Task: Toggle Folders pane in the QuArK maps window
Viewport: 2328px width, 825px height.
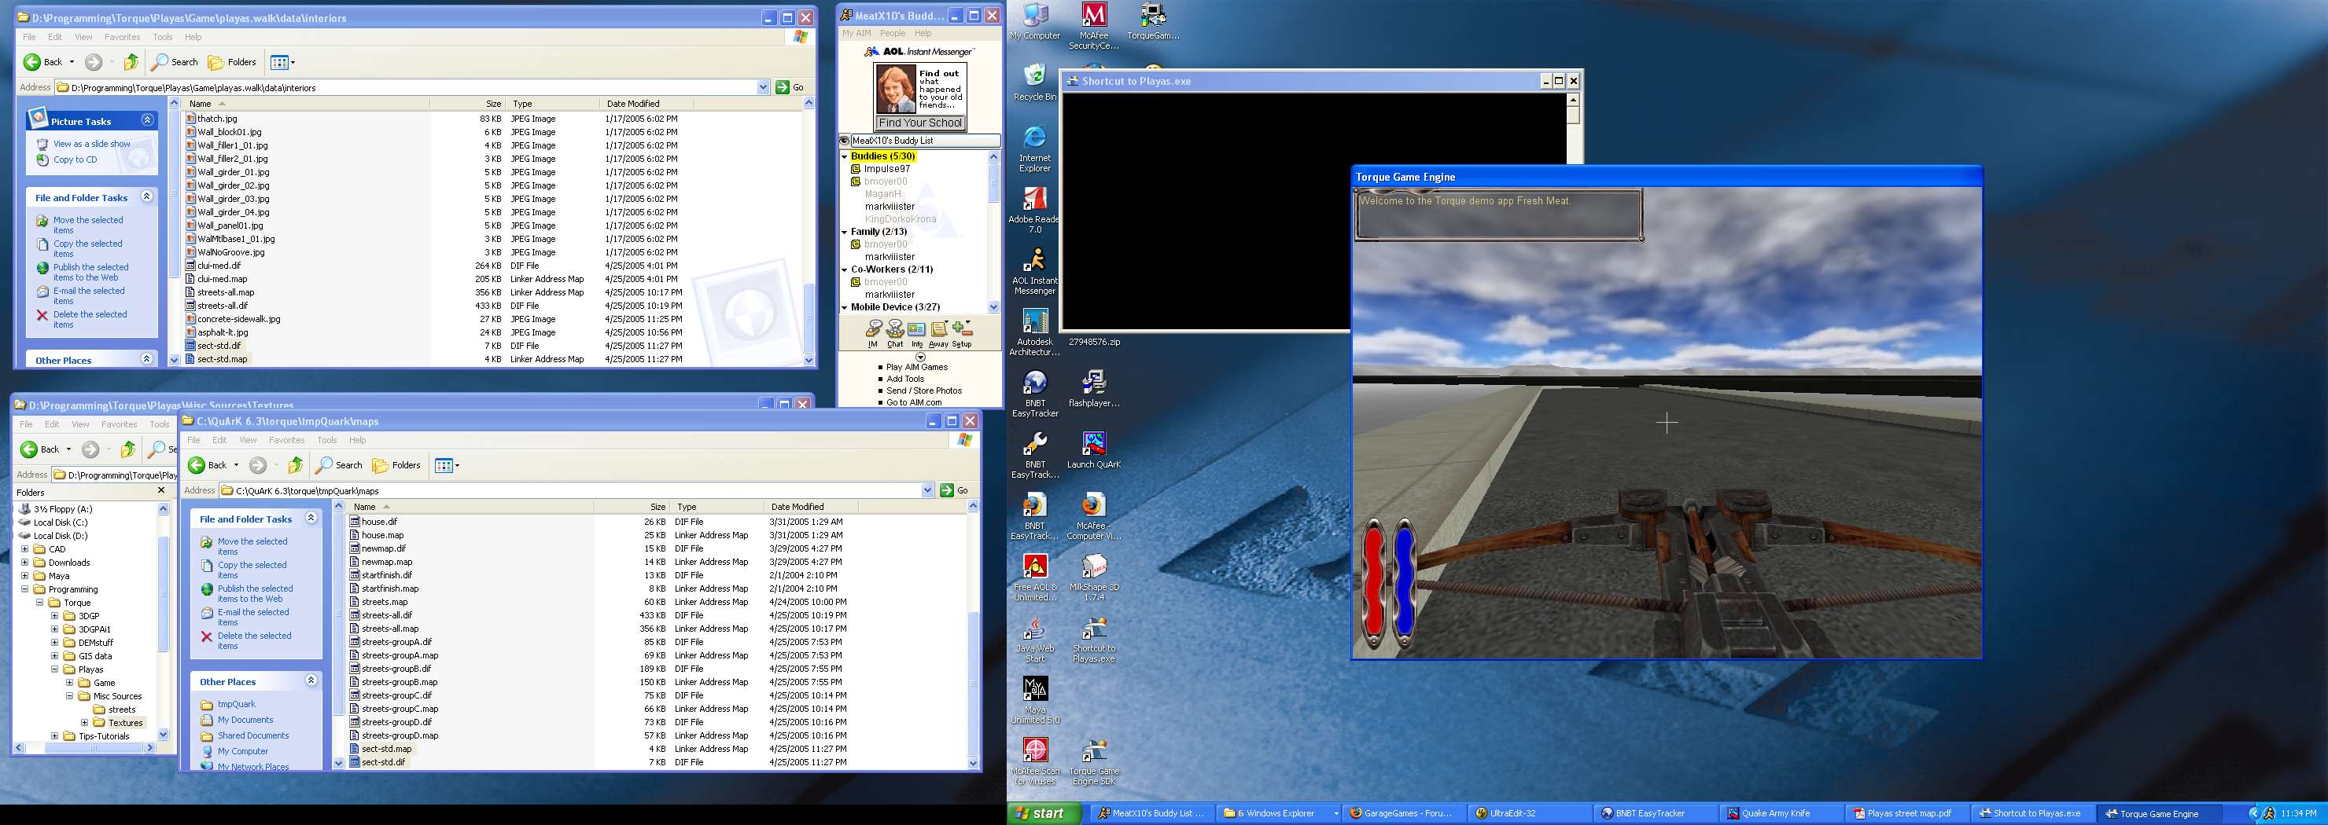Action: pos(396,466)
